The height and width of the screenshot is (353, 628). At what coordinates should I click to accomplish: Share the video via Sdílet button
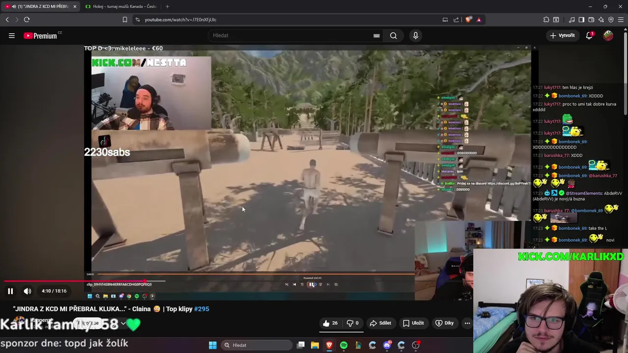click(x=381, y=323)
